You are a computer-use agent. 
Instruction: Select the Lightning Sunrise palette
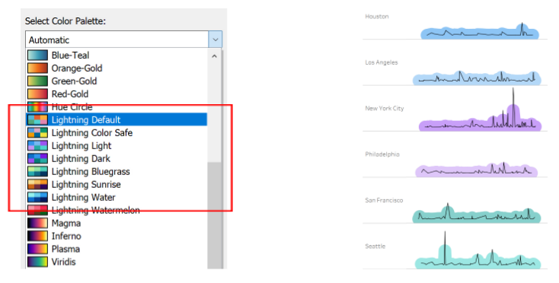coord(117,184)
